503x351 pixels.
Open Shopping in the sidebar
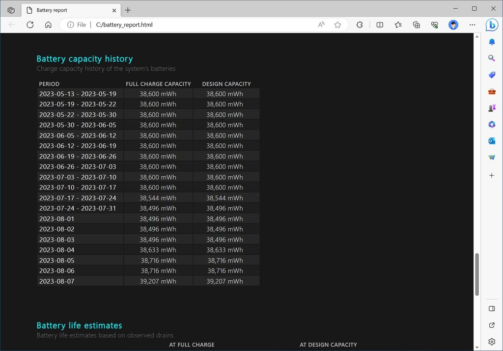[492, 75]
